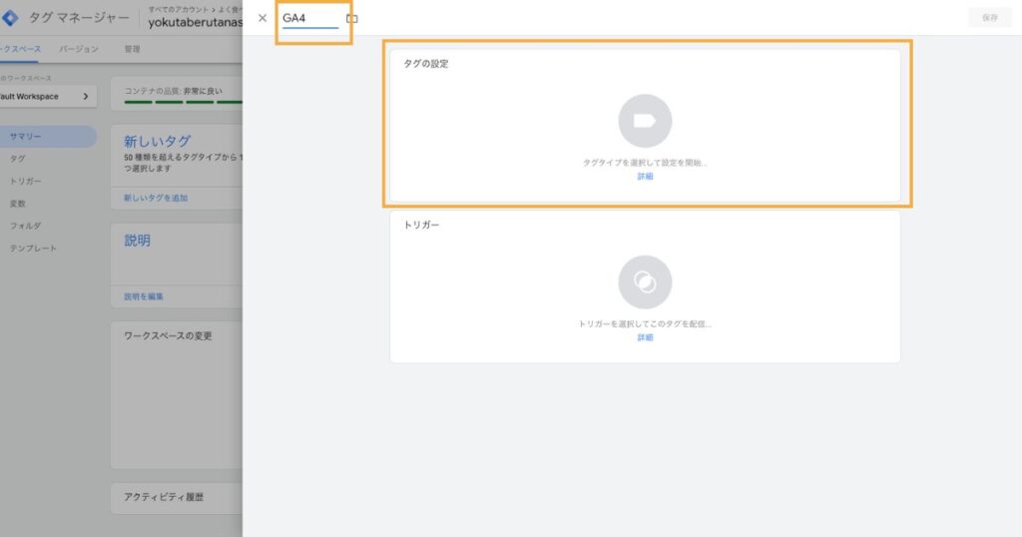
Task: Switch to the バージョン tab
Action: coord(78,49)
